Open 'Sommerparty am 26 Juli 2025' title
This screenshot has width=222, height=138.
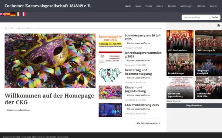point(142,37)
